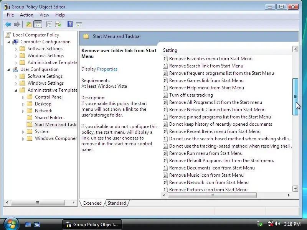Open the Help menu
Viewport: 307px width, 230px height.
[60, 15]
